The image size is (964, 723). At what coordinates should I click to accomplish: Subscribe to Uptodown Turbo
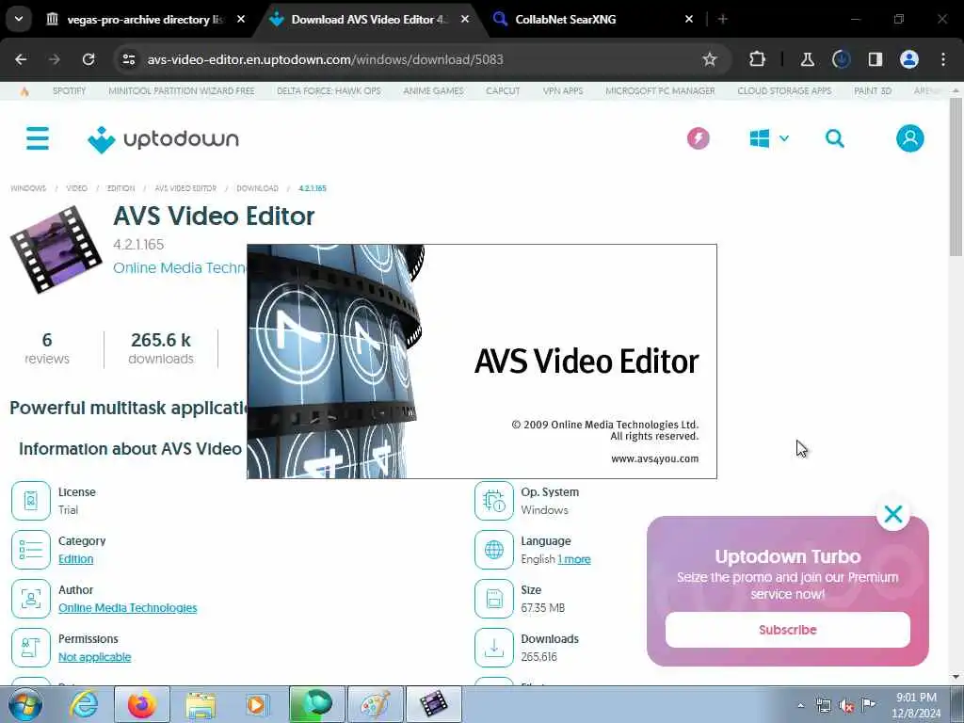click(788, 630)
